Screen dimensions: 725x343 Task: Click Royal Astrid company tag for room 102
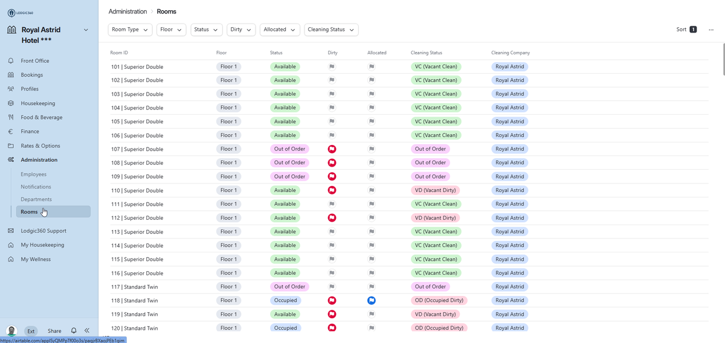(509, 80)
